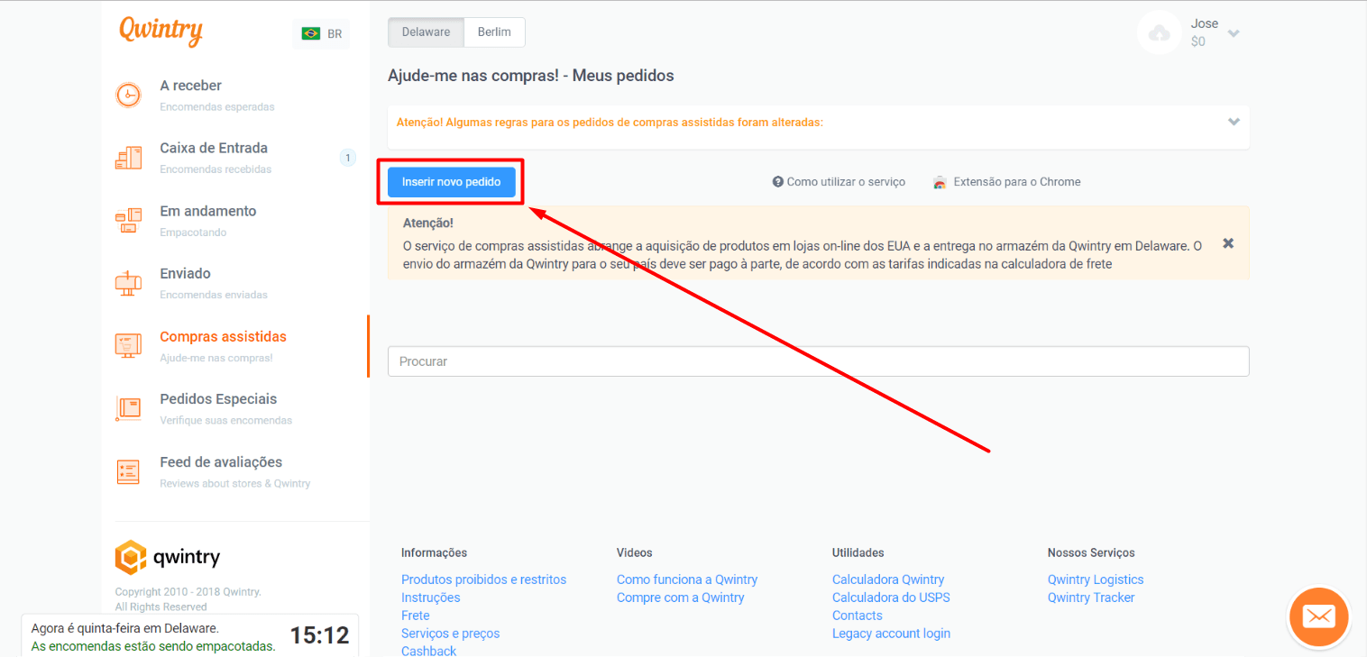The height and width of the screenshot is (657, 1367).
Task: Select the Delaware tab
Action: (x=425, y=32)
